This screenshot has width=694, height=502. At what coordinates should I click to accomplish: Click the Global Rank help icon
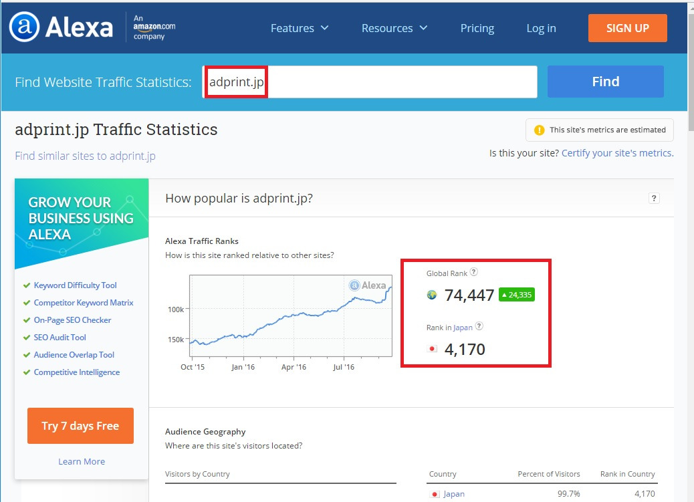pos(473,272)
